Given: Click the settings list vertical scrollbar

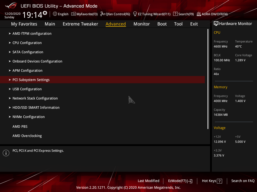Looking at the screenshot, I should click(208, 79).
